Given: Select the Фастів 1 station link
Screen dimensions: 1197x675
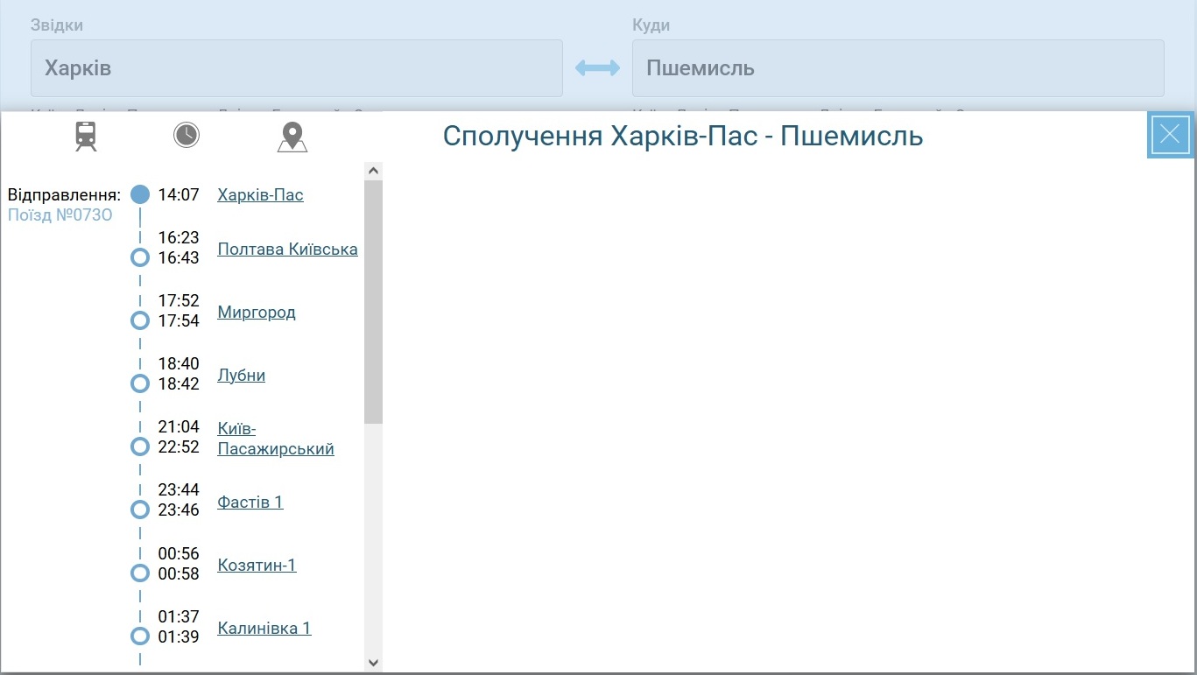Looking at the screenshot, I should tap(250, 502).
